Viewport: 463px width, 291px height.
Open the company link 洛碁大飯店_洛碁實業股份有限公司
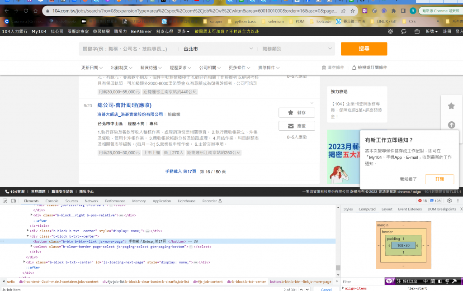pyautogui.click(x=130, y=114)
